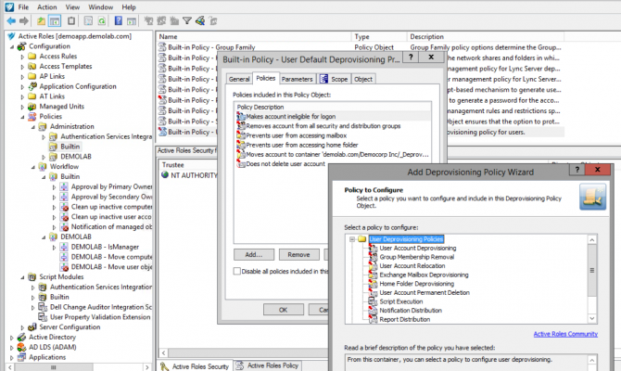Screen dimensions: 621x371
Task: Click the Back arrow in the toolbar
Action: 11,20
